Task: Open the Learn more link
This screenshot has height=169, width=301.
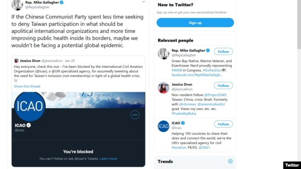Action: point(108,159)
